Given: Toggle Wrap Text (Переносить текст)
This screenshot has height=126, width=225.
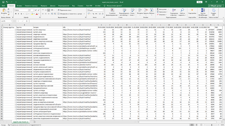Looking at the screenshot, I should (65, 10).
